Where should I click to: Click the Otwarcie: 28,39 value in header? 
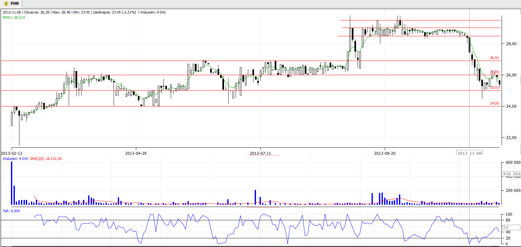point(36,12)
